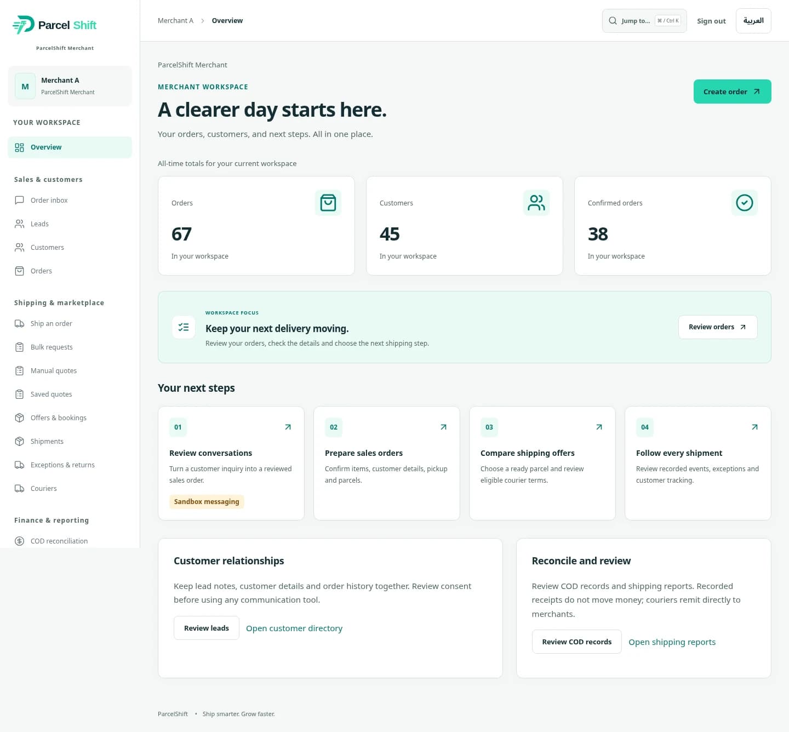Click the Leads people icon

19,224
